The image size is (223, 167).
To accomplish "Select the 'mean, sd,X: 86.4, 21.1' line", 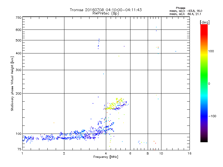I will pyautogui.click(x=185, y=14).
